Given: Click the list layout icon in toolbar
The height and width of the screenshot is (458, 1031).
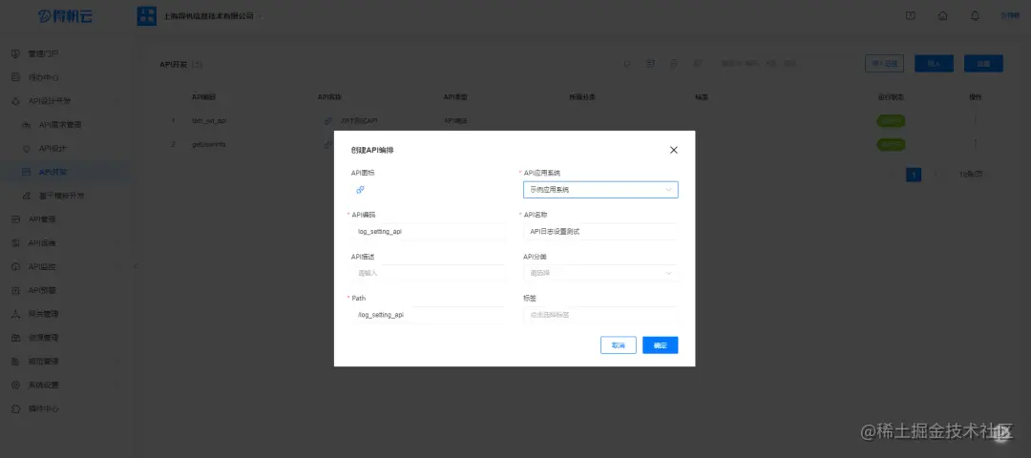Looking at the screenshot, I should tap(650, 64).
